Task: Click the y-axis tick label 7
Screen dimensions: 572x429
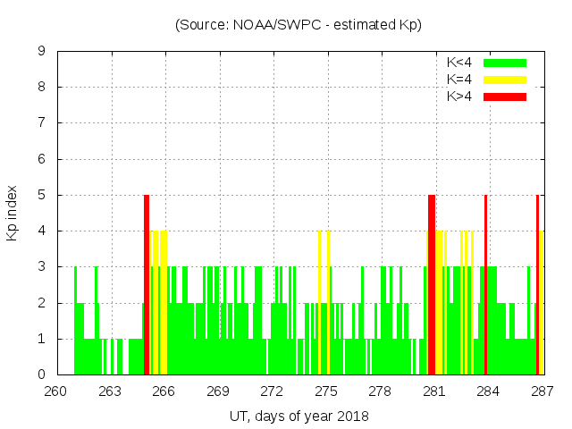Action: [x=41, y=123]
